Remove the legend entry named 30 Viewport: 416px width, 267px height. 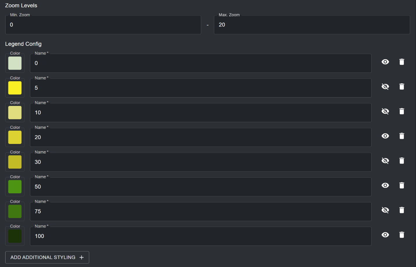click(x=402, y=161)
